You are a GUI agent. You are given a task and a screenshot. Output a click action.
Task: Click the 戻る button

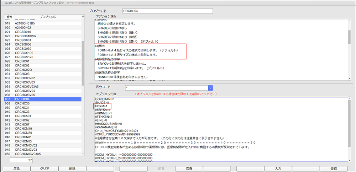coord(16,169)
